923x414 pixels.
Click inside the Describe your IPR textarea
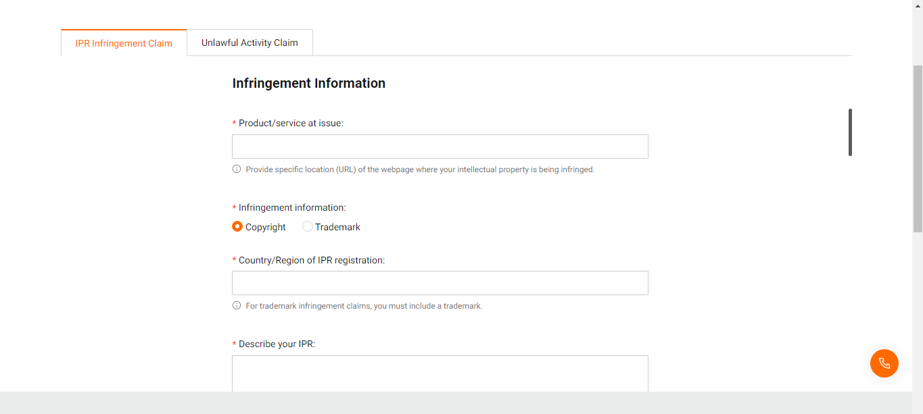pyautogui.click(x=440, y=373)
